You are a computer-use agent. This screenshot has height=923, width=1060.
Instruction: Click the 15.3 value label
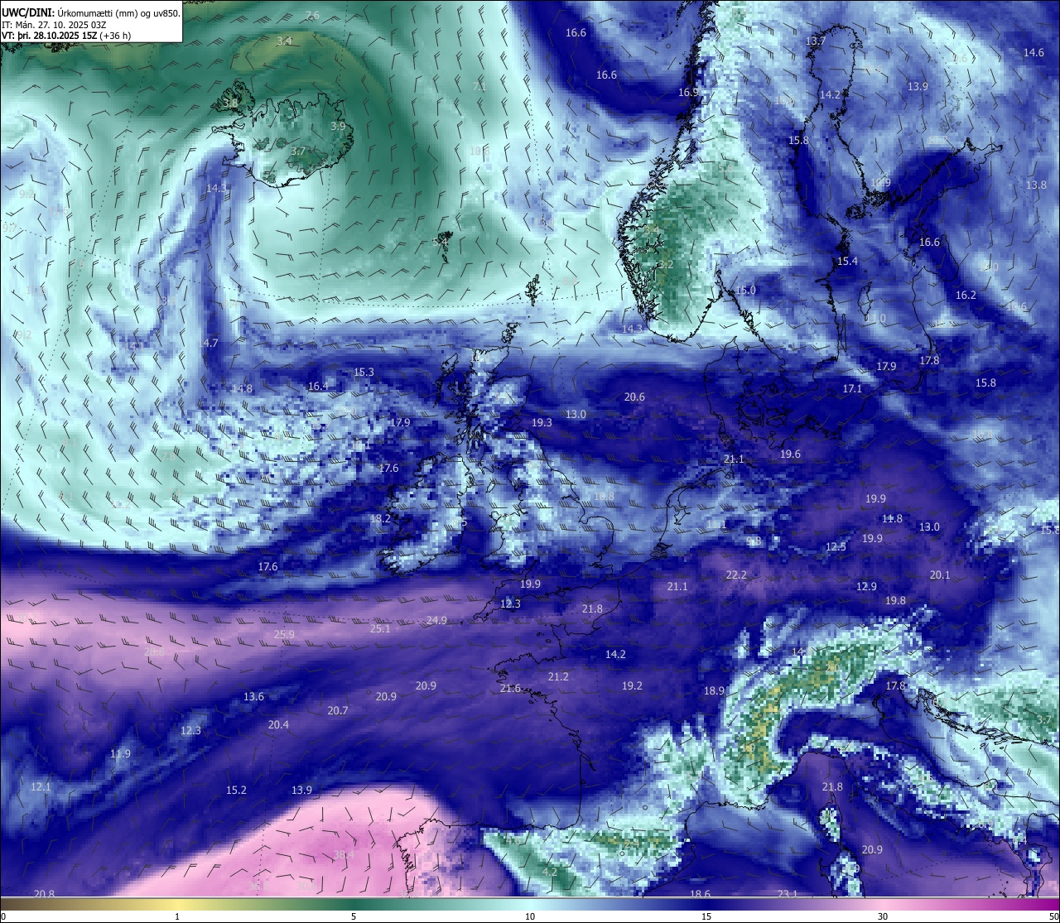pyautogui.click(x=364, y=373)
